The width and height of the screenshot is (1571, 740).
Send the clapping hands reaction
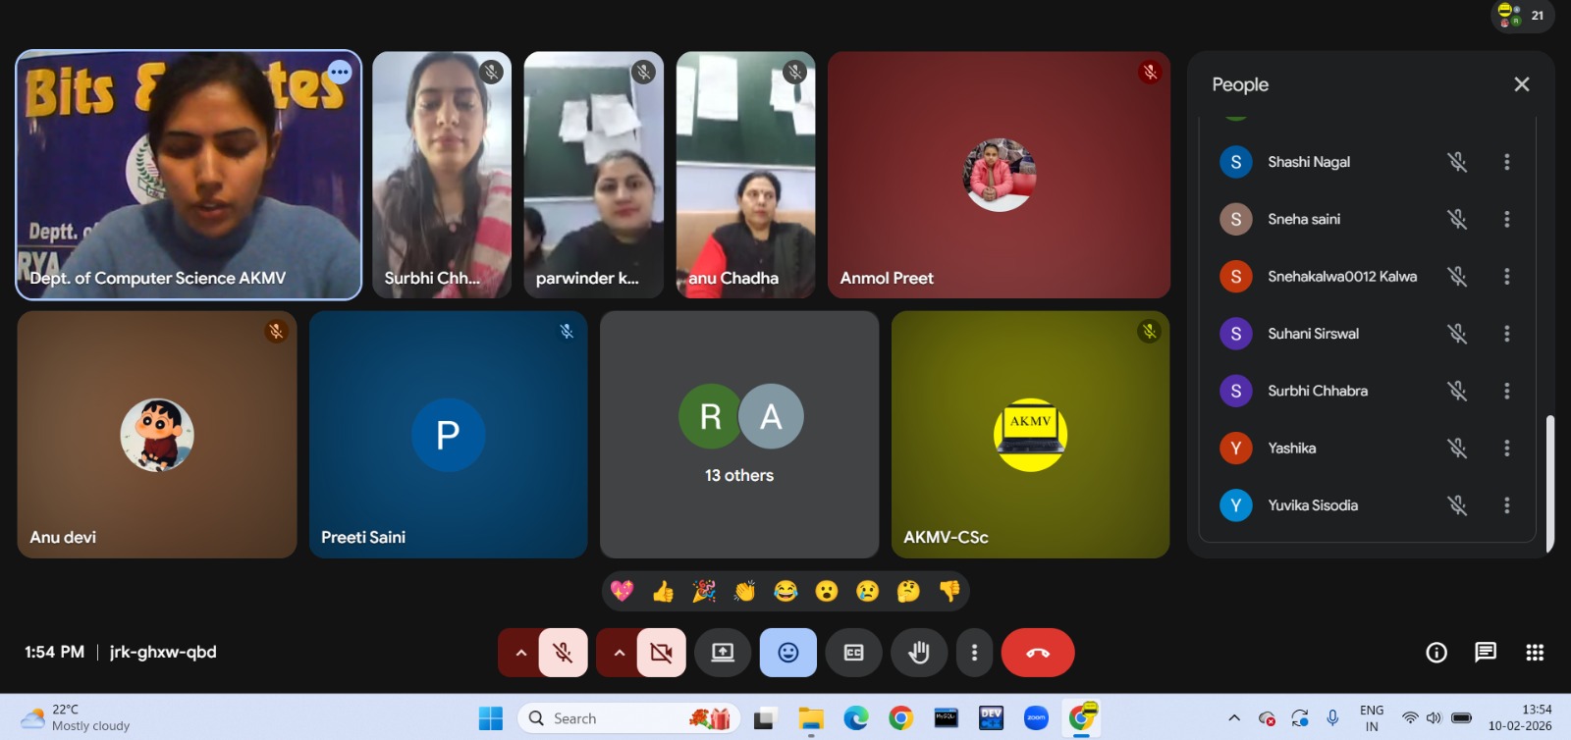click(x=744, y=591)
